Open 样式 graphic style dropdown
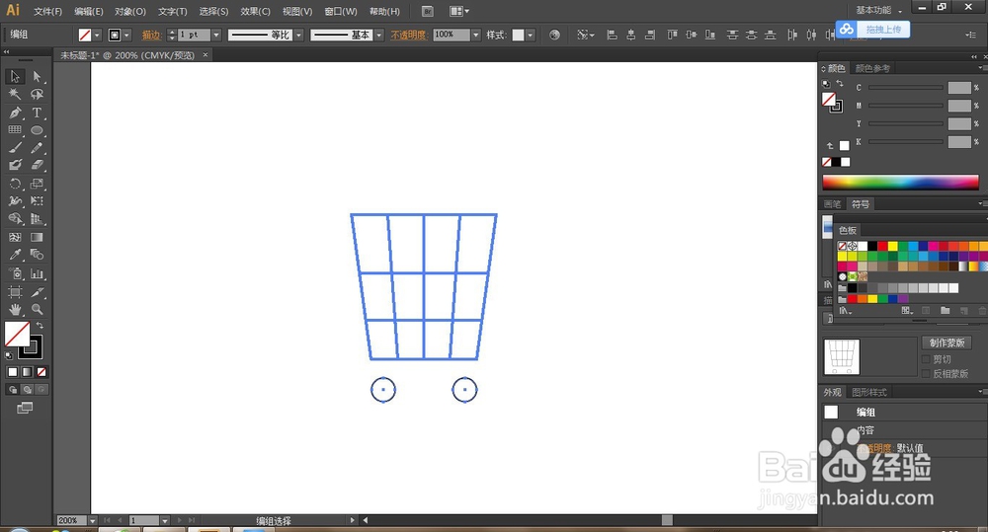 pos(531,36)
